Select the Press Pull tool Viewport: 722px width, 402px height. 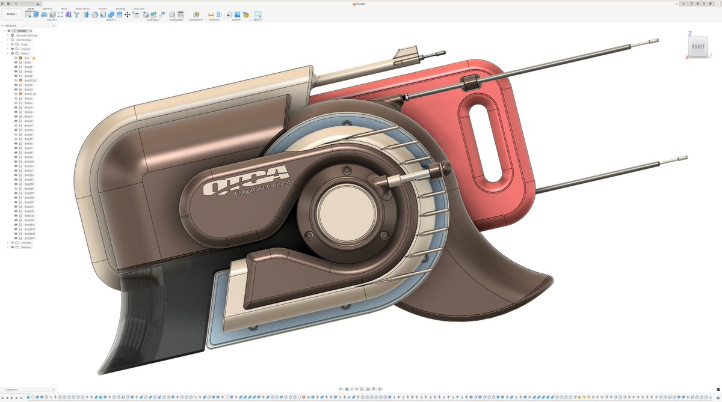pos(86,14)
